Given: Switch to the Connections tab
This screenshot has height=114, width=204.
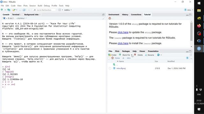Looking at the screenshot, I should 136,15.
